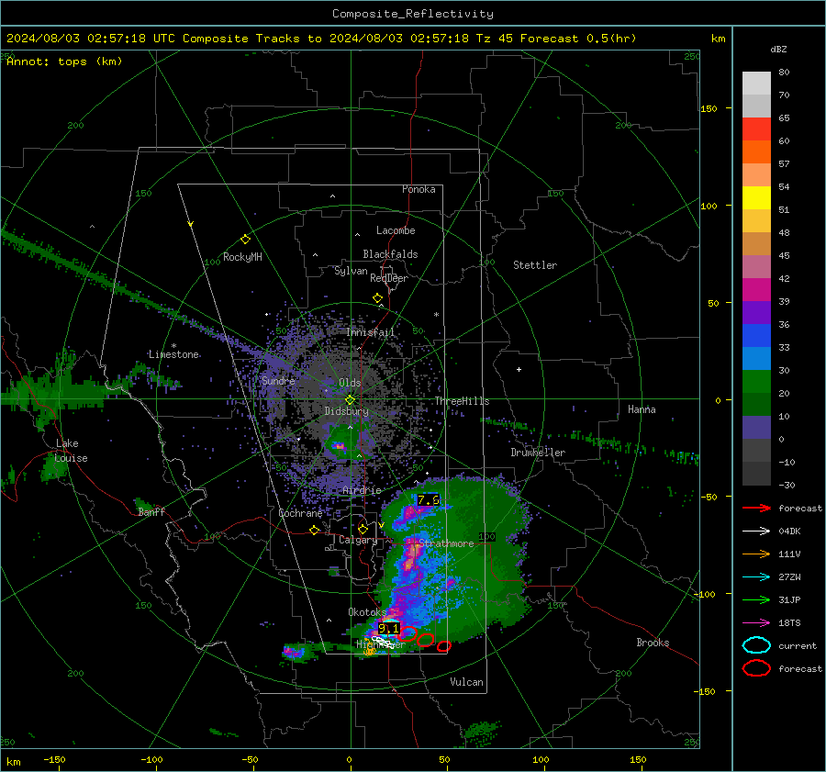This screenshot has width=826, height=772.
Task: Click the Sundre city label
Action: (x=278, y=381)
